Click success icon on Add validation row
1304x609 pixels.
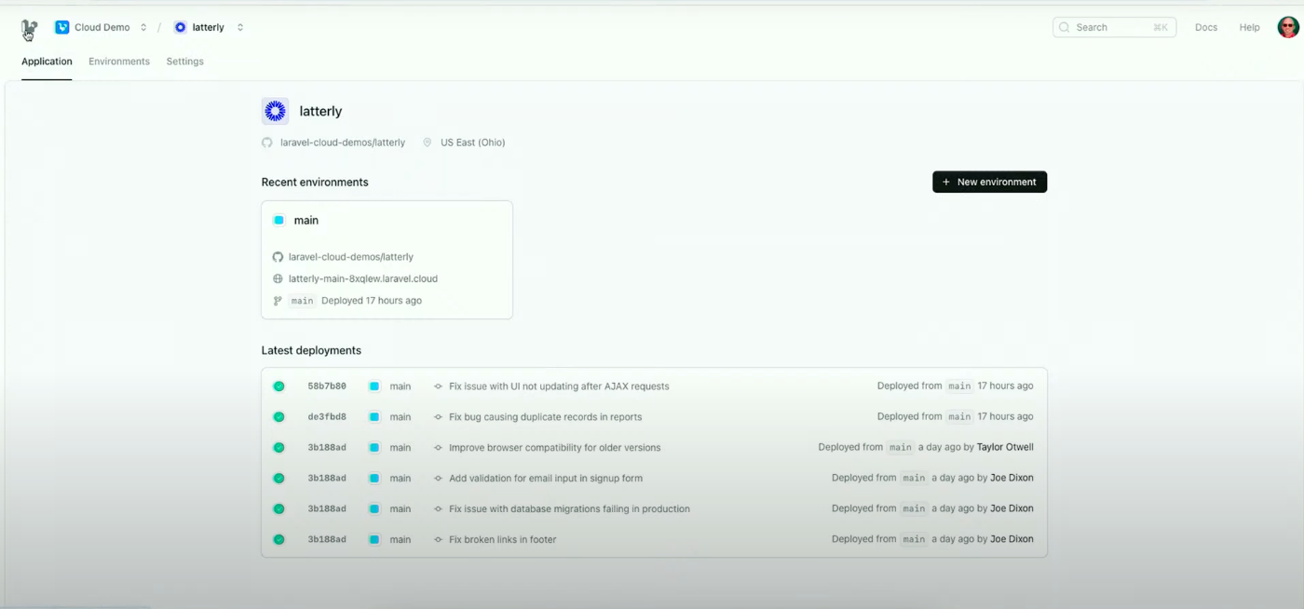coord(278,478)
